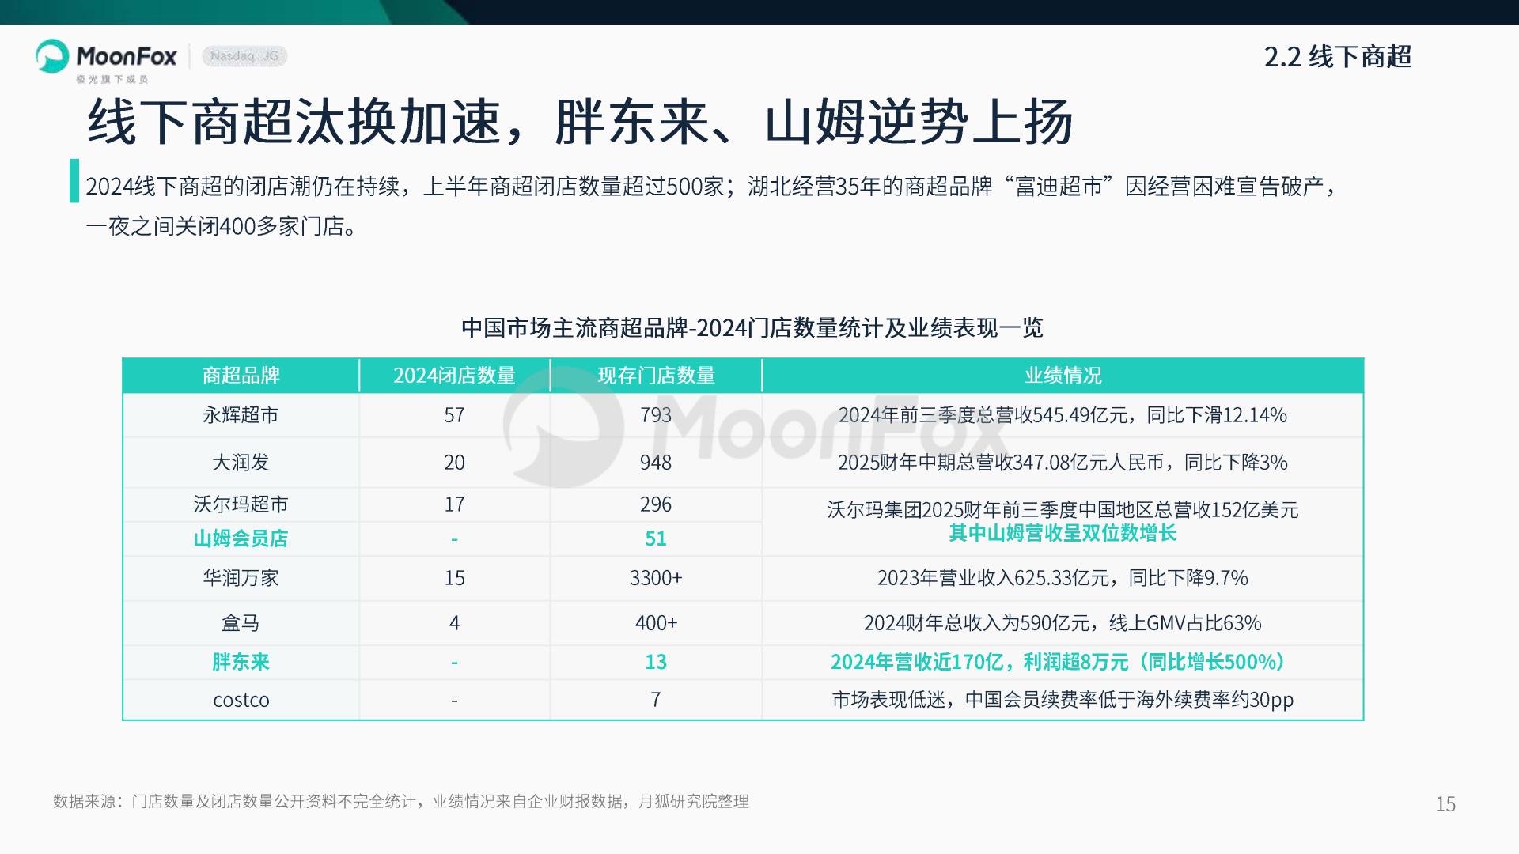The image size is (1519, 854).
Task: Click the slide title '线下商超汰换加速，胖东来、山姆逆势上扬'
Action: pos(580,122)
